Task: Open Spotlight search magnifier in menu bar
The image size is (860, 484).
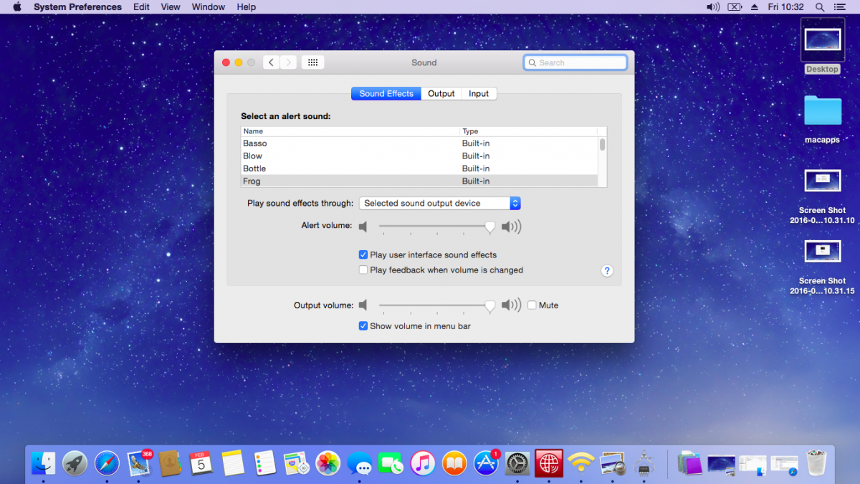Action: [820, 7]
